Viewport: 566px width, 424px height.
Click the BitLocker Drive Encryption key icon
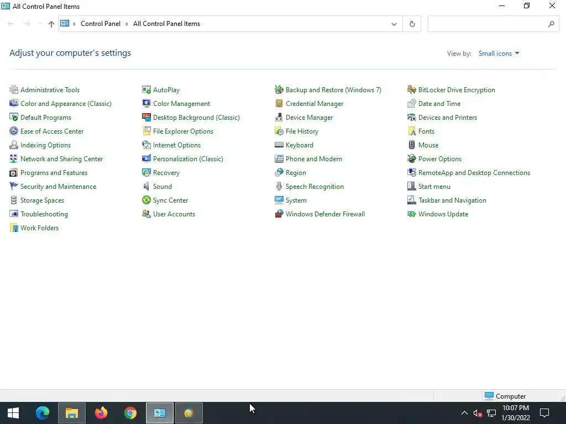411,89
